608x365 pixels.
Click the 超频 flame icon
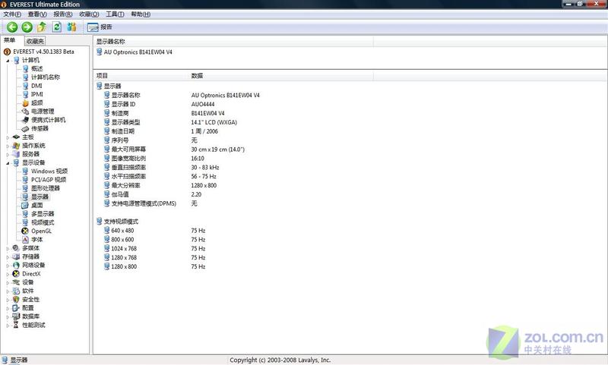pos(25,103)
